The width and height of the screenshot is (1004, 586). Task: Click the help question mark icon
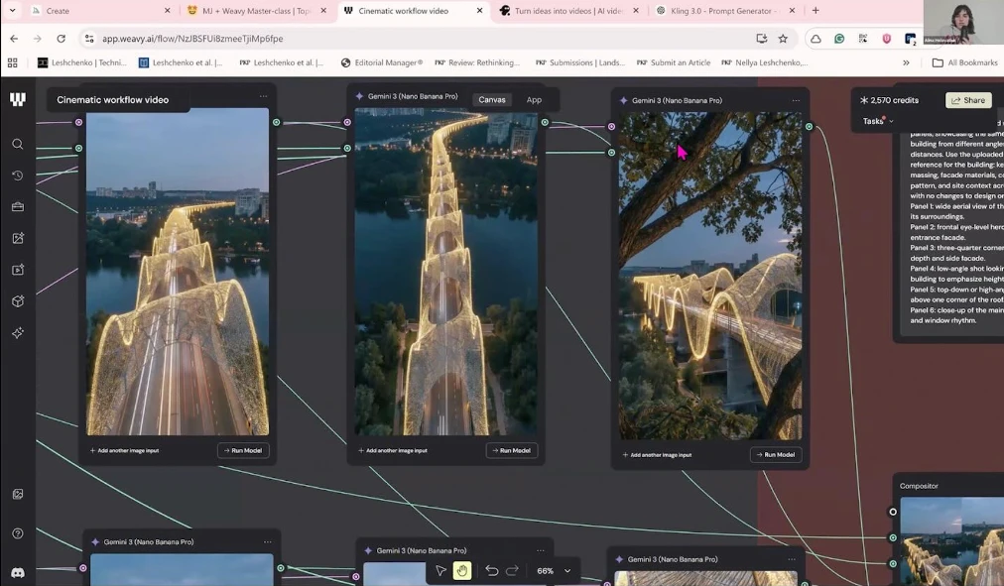coord(18,533)
